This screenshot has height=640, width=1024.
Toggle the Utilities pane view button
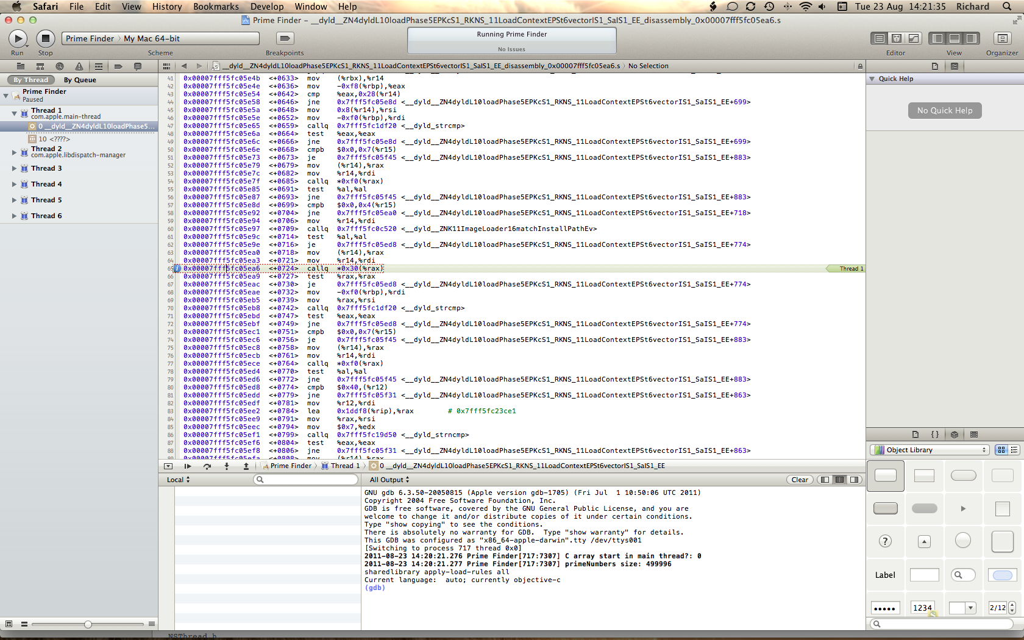point(972,38)
